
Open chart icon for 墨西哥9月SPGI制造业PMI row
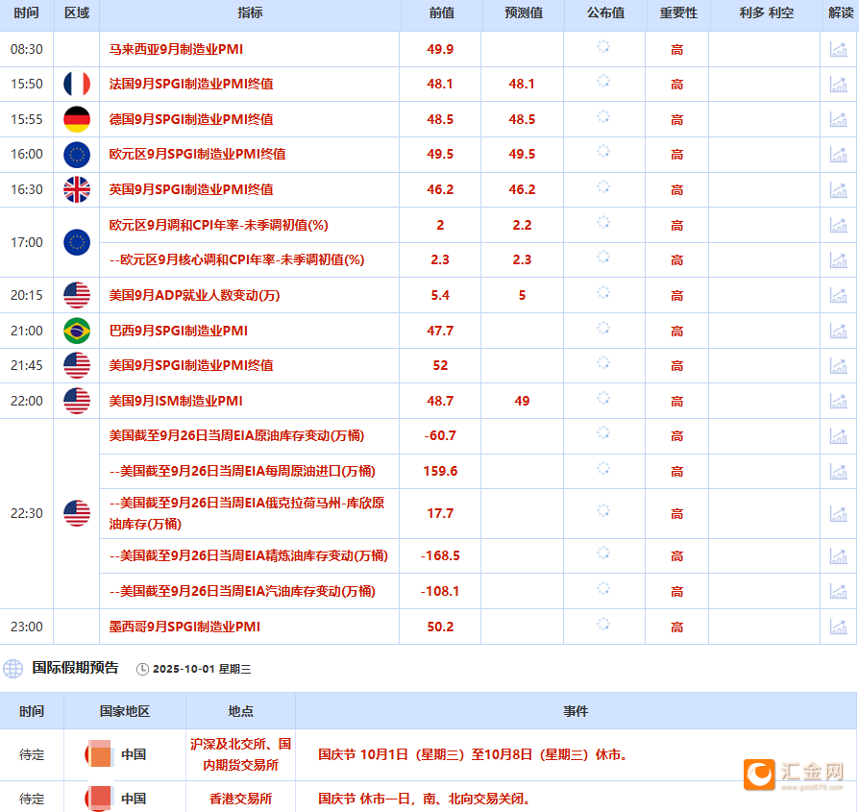tap(838, 627)
